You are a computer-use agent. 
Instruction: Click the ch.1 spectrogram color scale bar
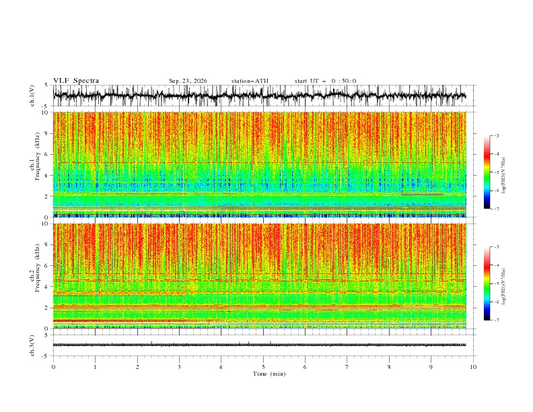point(487,172)
